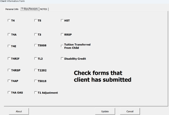This screenshot has height=115, width=169.
Task: Select the T4RIF checkbox
Action: pyautogui.click(x=9, y=59)
